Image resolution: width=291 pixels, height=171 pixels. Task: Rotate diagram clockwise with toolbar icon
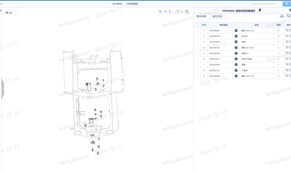176,12
